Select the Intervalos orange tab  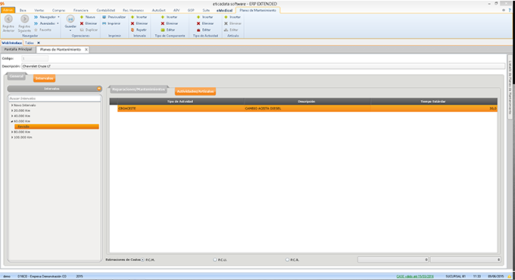point(44,79)
